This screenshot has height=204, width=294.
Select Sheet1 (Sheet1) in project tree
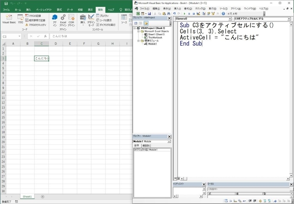[156, 34]
